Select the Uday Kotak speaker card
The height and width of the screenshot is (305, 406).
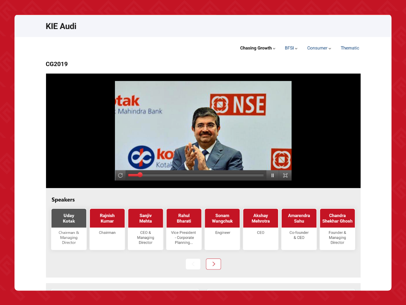click(x=69, y=229)
